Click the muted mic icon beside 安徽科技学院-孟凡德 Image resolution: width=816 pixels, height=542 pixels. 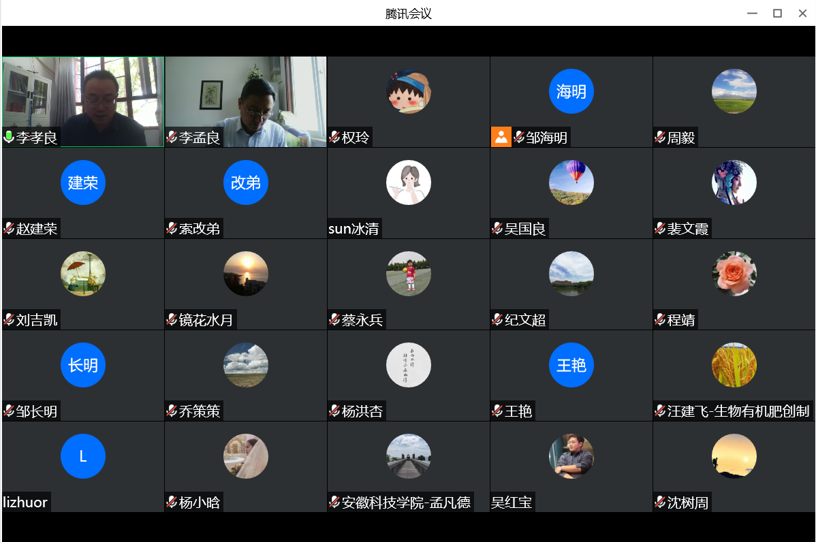click(334, 503)
